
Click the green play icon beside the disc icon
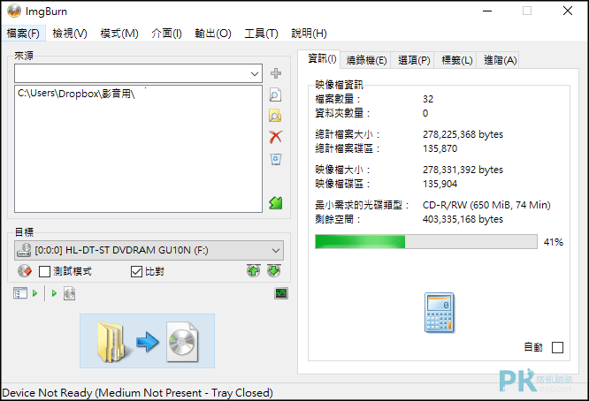[x=54, y=293]
